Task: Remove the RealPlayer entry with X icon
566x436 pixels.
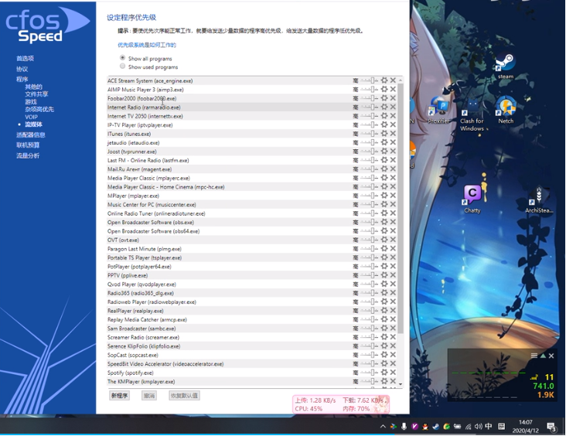Action: coord(393,311)
